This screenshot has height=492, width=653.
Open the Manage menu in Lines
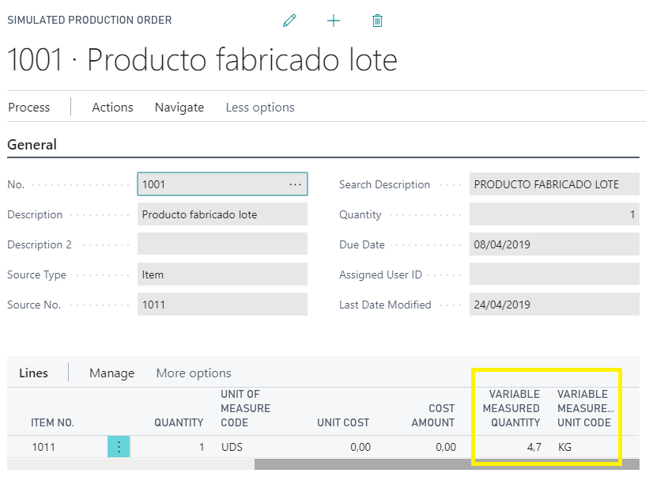tap(112, 373)
